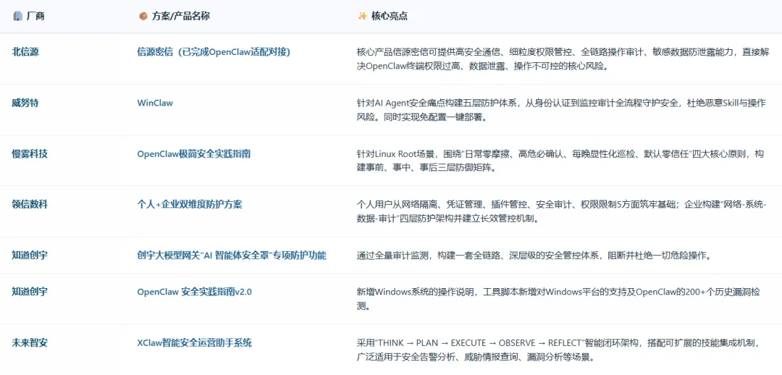
Task: Open OpenClaw 安全实践指南v2.0 product name
Action: pos(195,292)
